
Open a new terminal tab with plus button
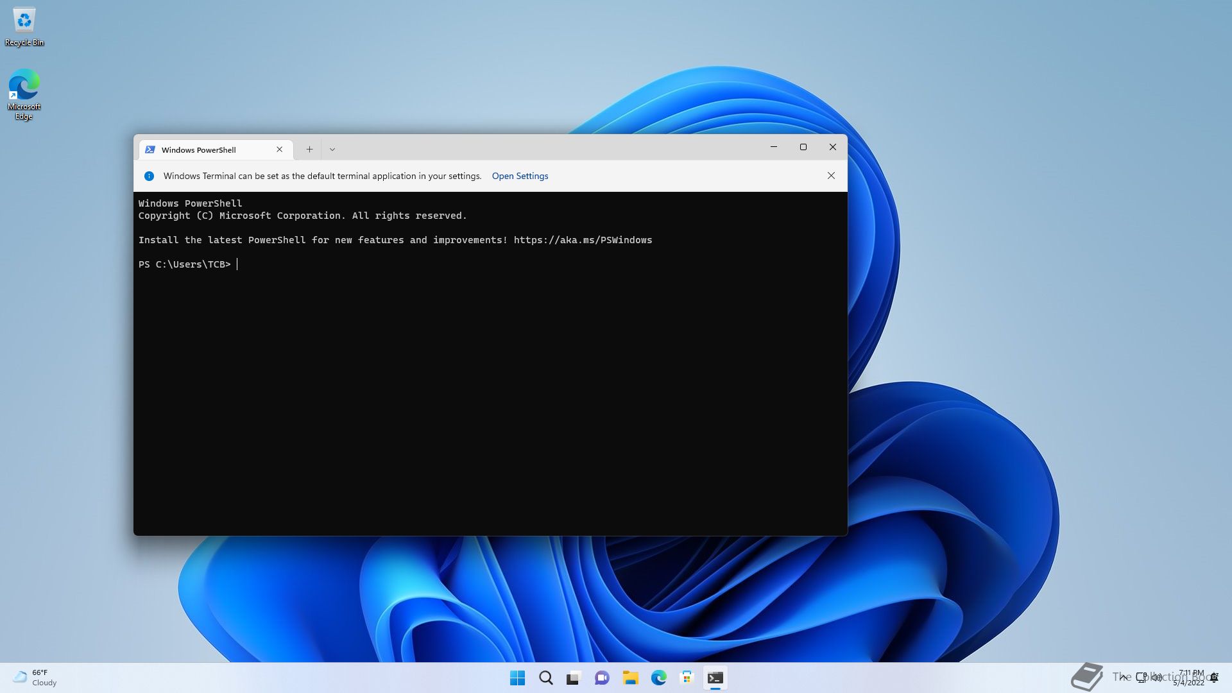[309, 150]
